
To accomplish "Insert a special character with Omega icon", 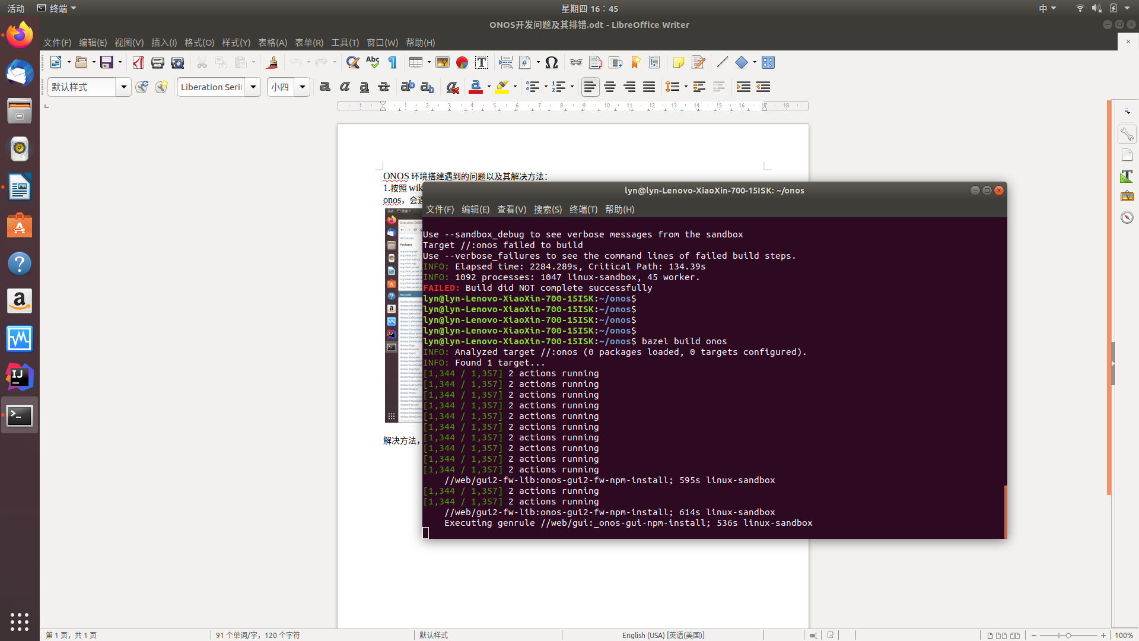I will tap(551, 62).
